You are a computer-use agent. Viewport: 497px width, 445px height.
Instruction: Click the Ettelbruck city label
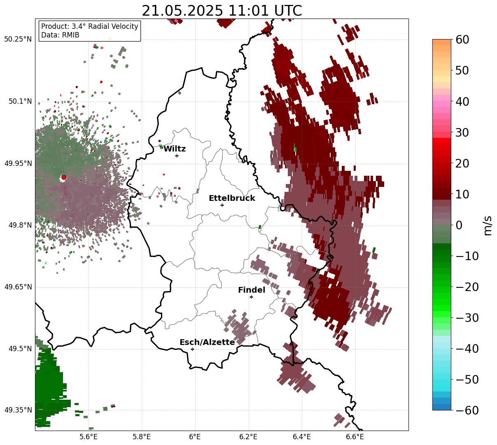coord(232,198)
